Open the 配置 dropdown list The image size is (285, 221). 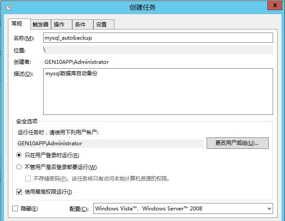183,209
